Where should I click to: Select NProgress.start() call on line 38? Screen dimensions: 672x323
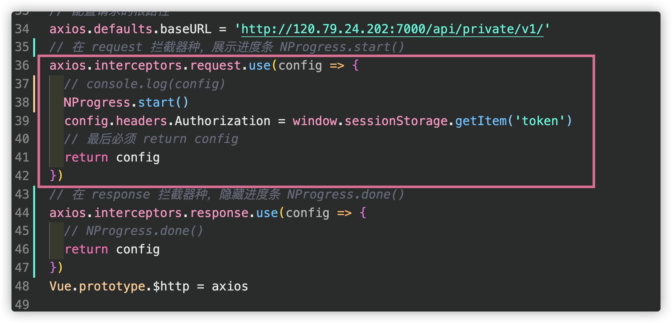[x=126, y=102]
